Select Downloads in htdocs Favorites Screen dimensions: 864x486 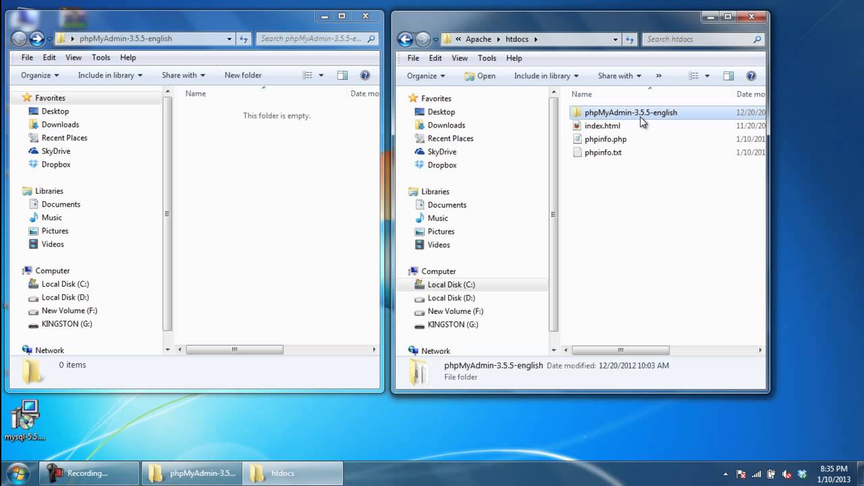pyautogui.click(x=446, y=125)
